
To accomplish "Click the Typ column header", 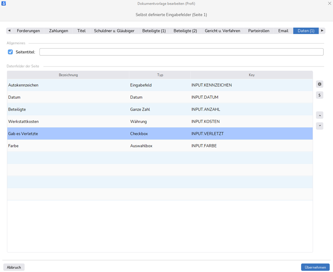I will click(x=160, y=75).
